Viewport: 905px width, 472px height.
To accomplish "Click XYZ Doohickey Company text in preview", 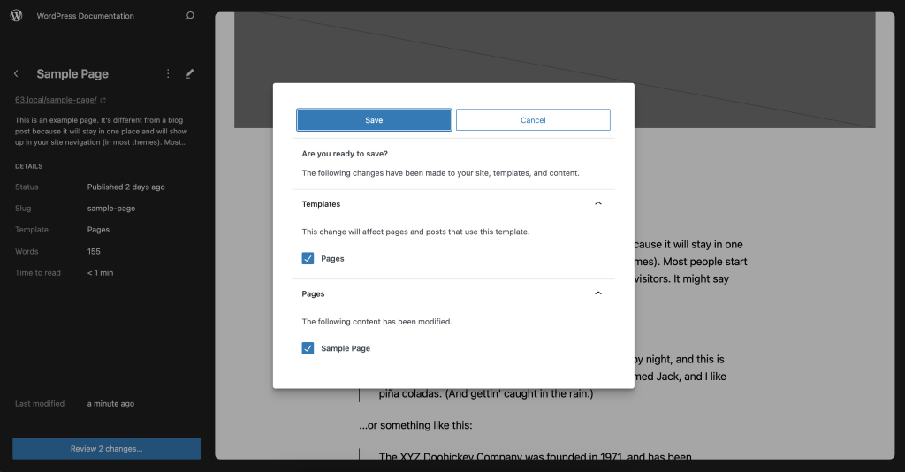I will tap(451, 456).
